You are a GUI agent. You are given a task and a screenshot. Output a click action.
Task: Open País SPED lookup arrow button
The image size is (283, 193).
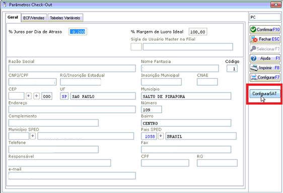(161, 136)
